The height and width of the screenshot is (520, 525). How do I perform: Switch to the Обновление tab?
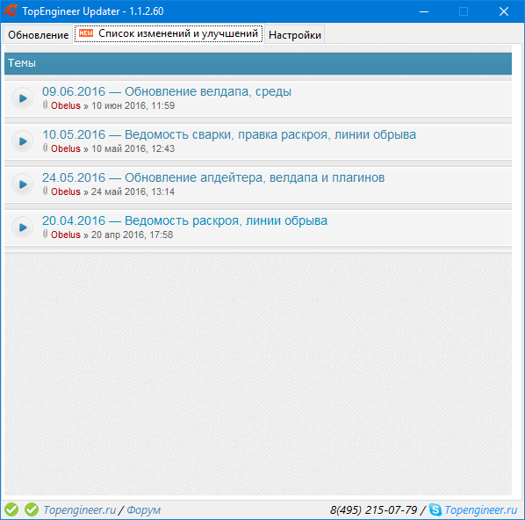[38, 34]
